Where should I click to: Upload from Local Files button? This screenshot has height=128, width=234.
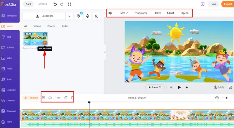pos(44,16)
